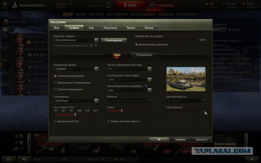
Task: Click the bottom-right notification icon
Action: [252, 159]
